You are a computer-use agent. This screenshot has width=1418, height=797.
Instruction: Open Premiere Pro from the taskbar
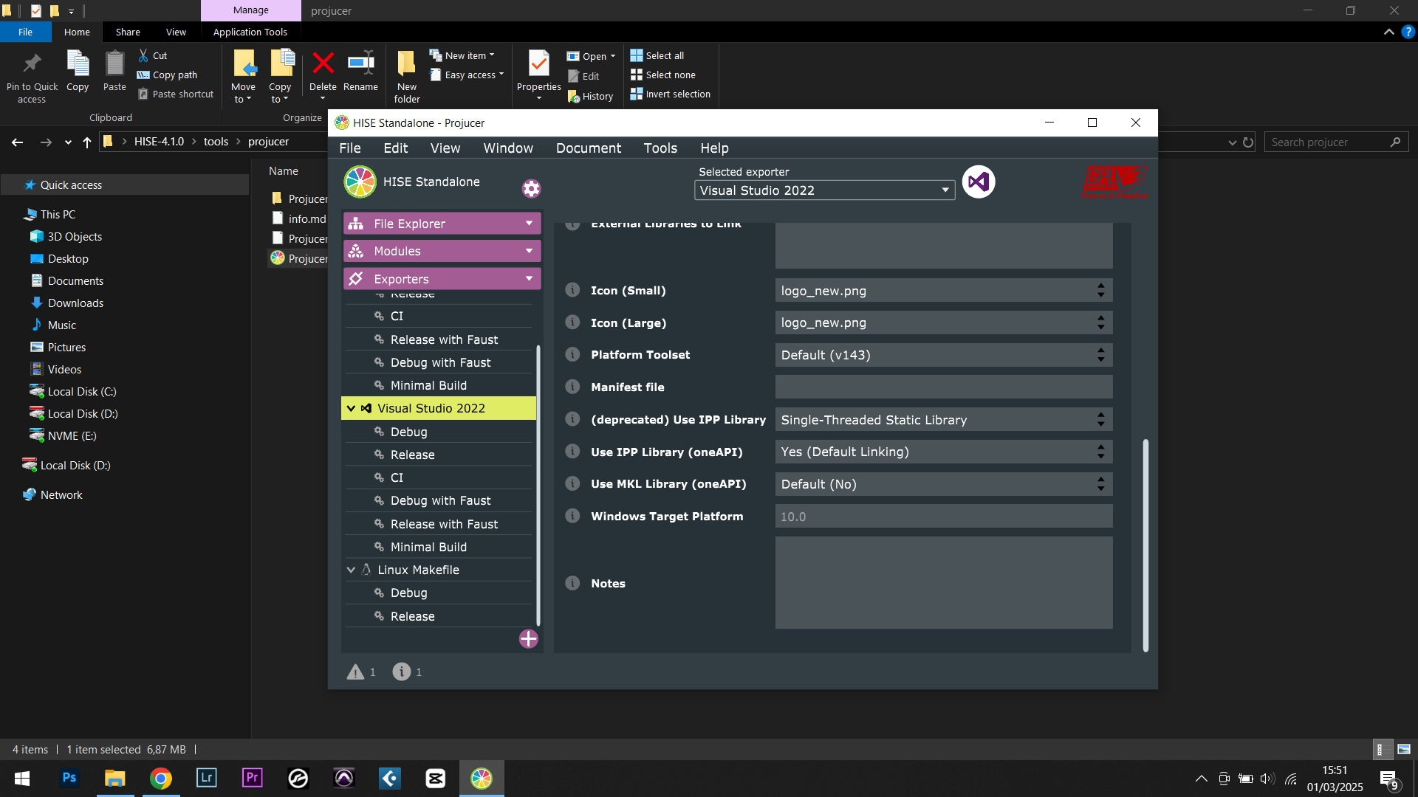click(253, 778)
